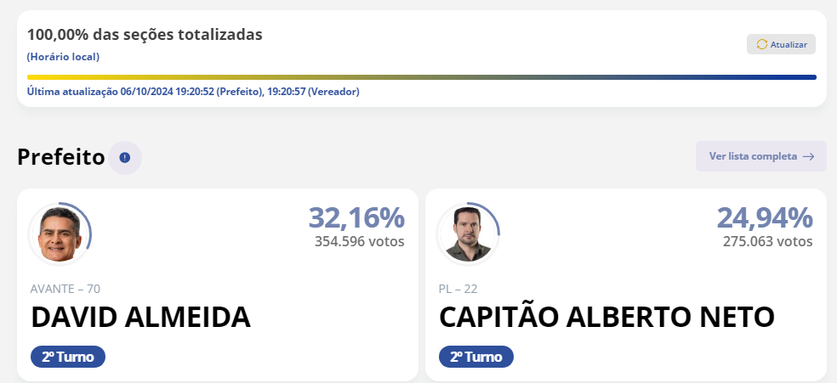
Task: Open the Ver lista completa text
Action: (753, 156)
